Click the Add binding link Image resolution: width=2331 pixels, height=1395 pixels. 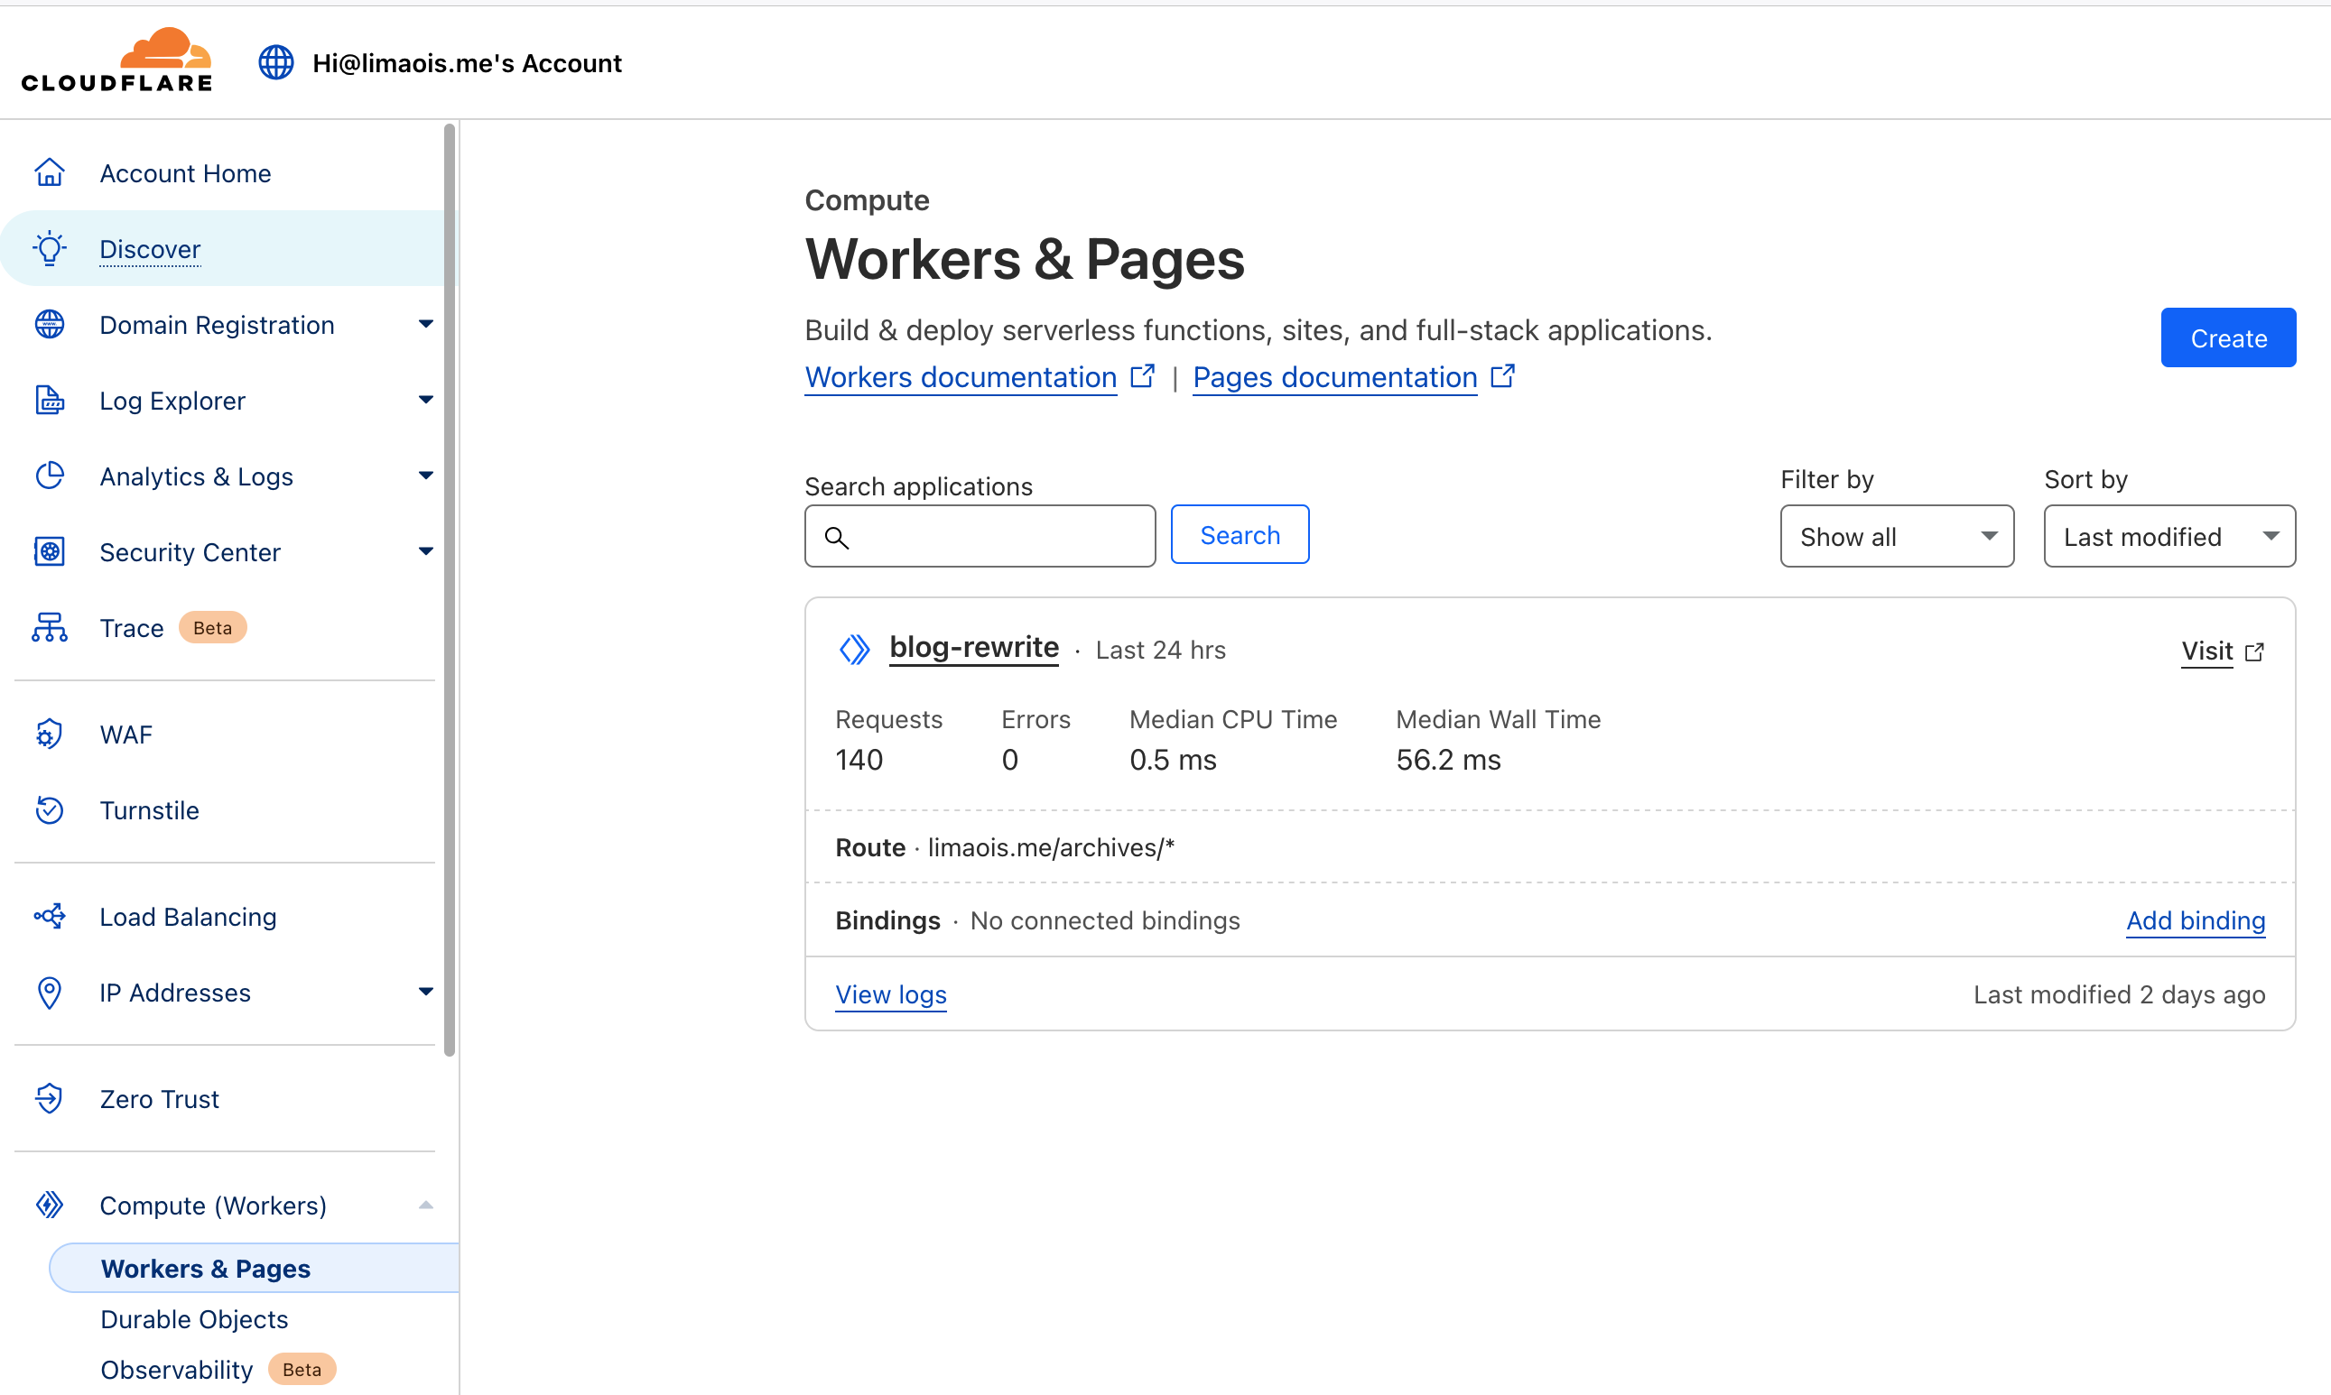pos(2196,919)
